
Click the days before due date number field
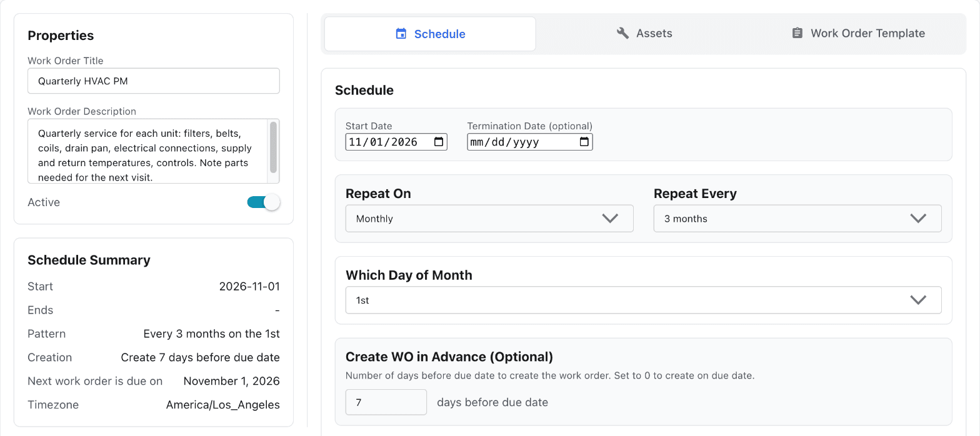click(386, 402)
